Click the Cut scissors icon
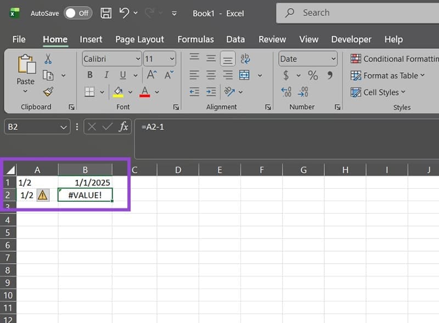The width and height of the screenshot is (439, 323). click(x=48, y=58)
